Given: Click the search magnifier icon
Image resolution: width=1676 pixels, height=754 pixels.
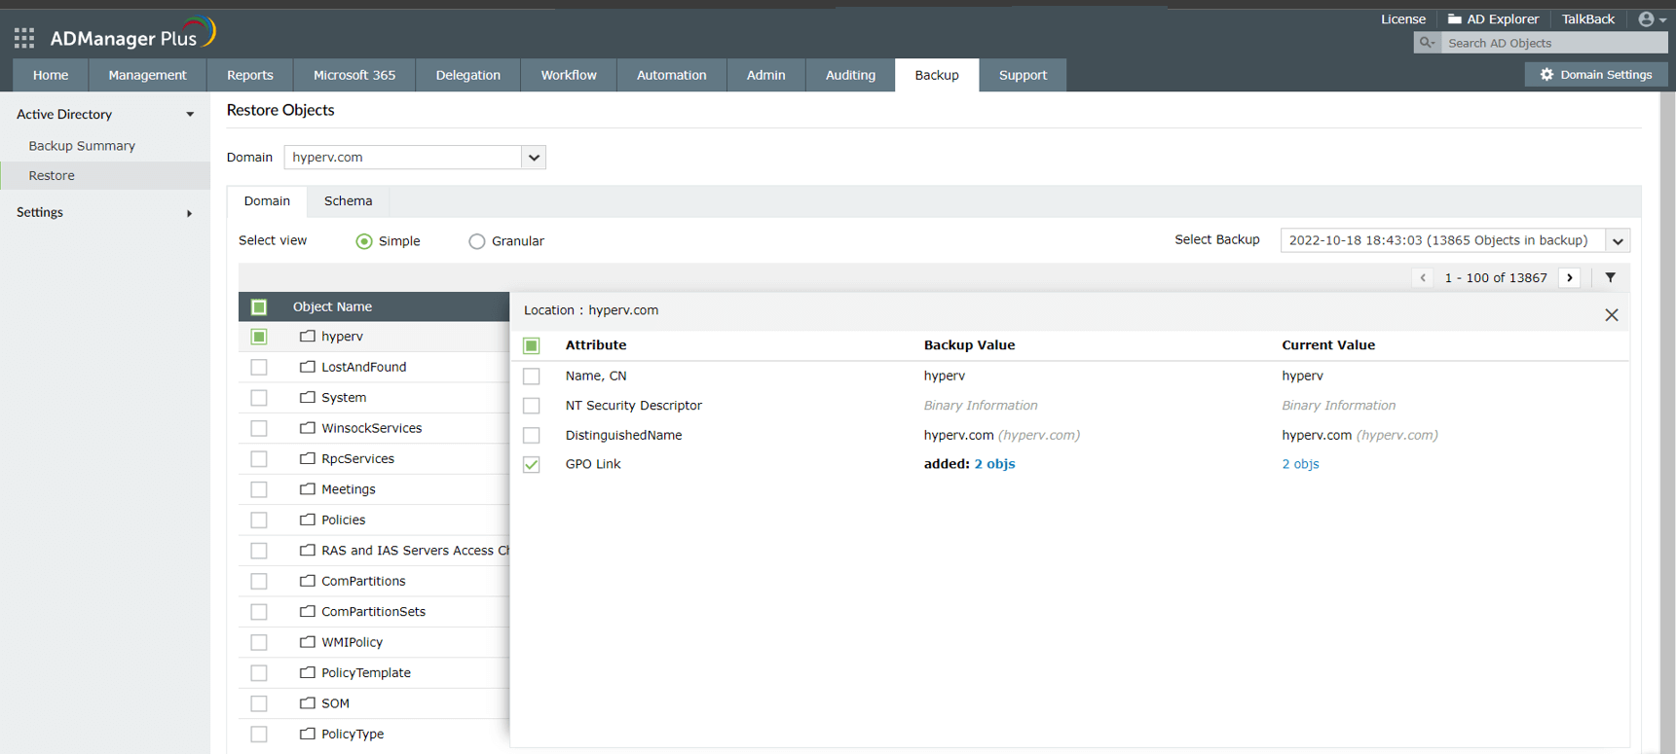Looking at the screenshot, I should (x=1427, y=43).
